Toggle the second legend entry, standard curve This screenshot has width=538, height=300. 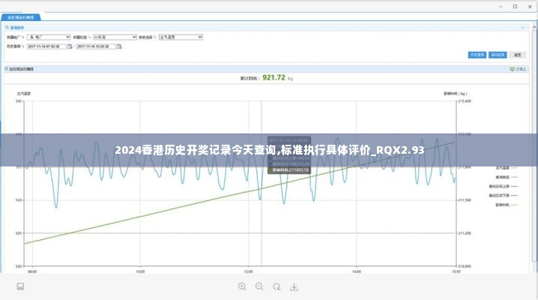click(x=507, y=177)
